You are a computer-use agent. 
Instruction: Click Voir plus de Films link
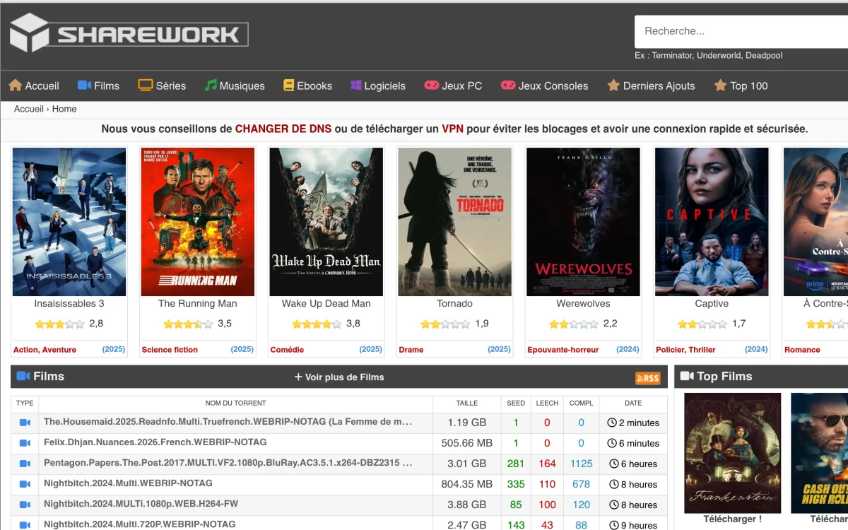point(345,377)
